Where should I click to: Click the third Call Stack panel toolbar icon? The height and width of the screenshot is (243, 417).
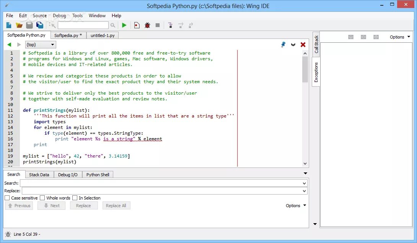point(376,37)
